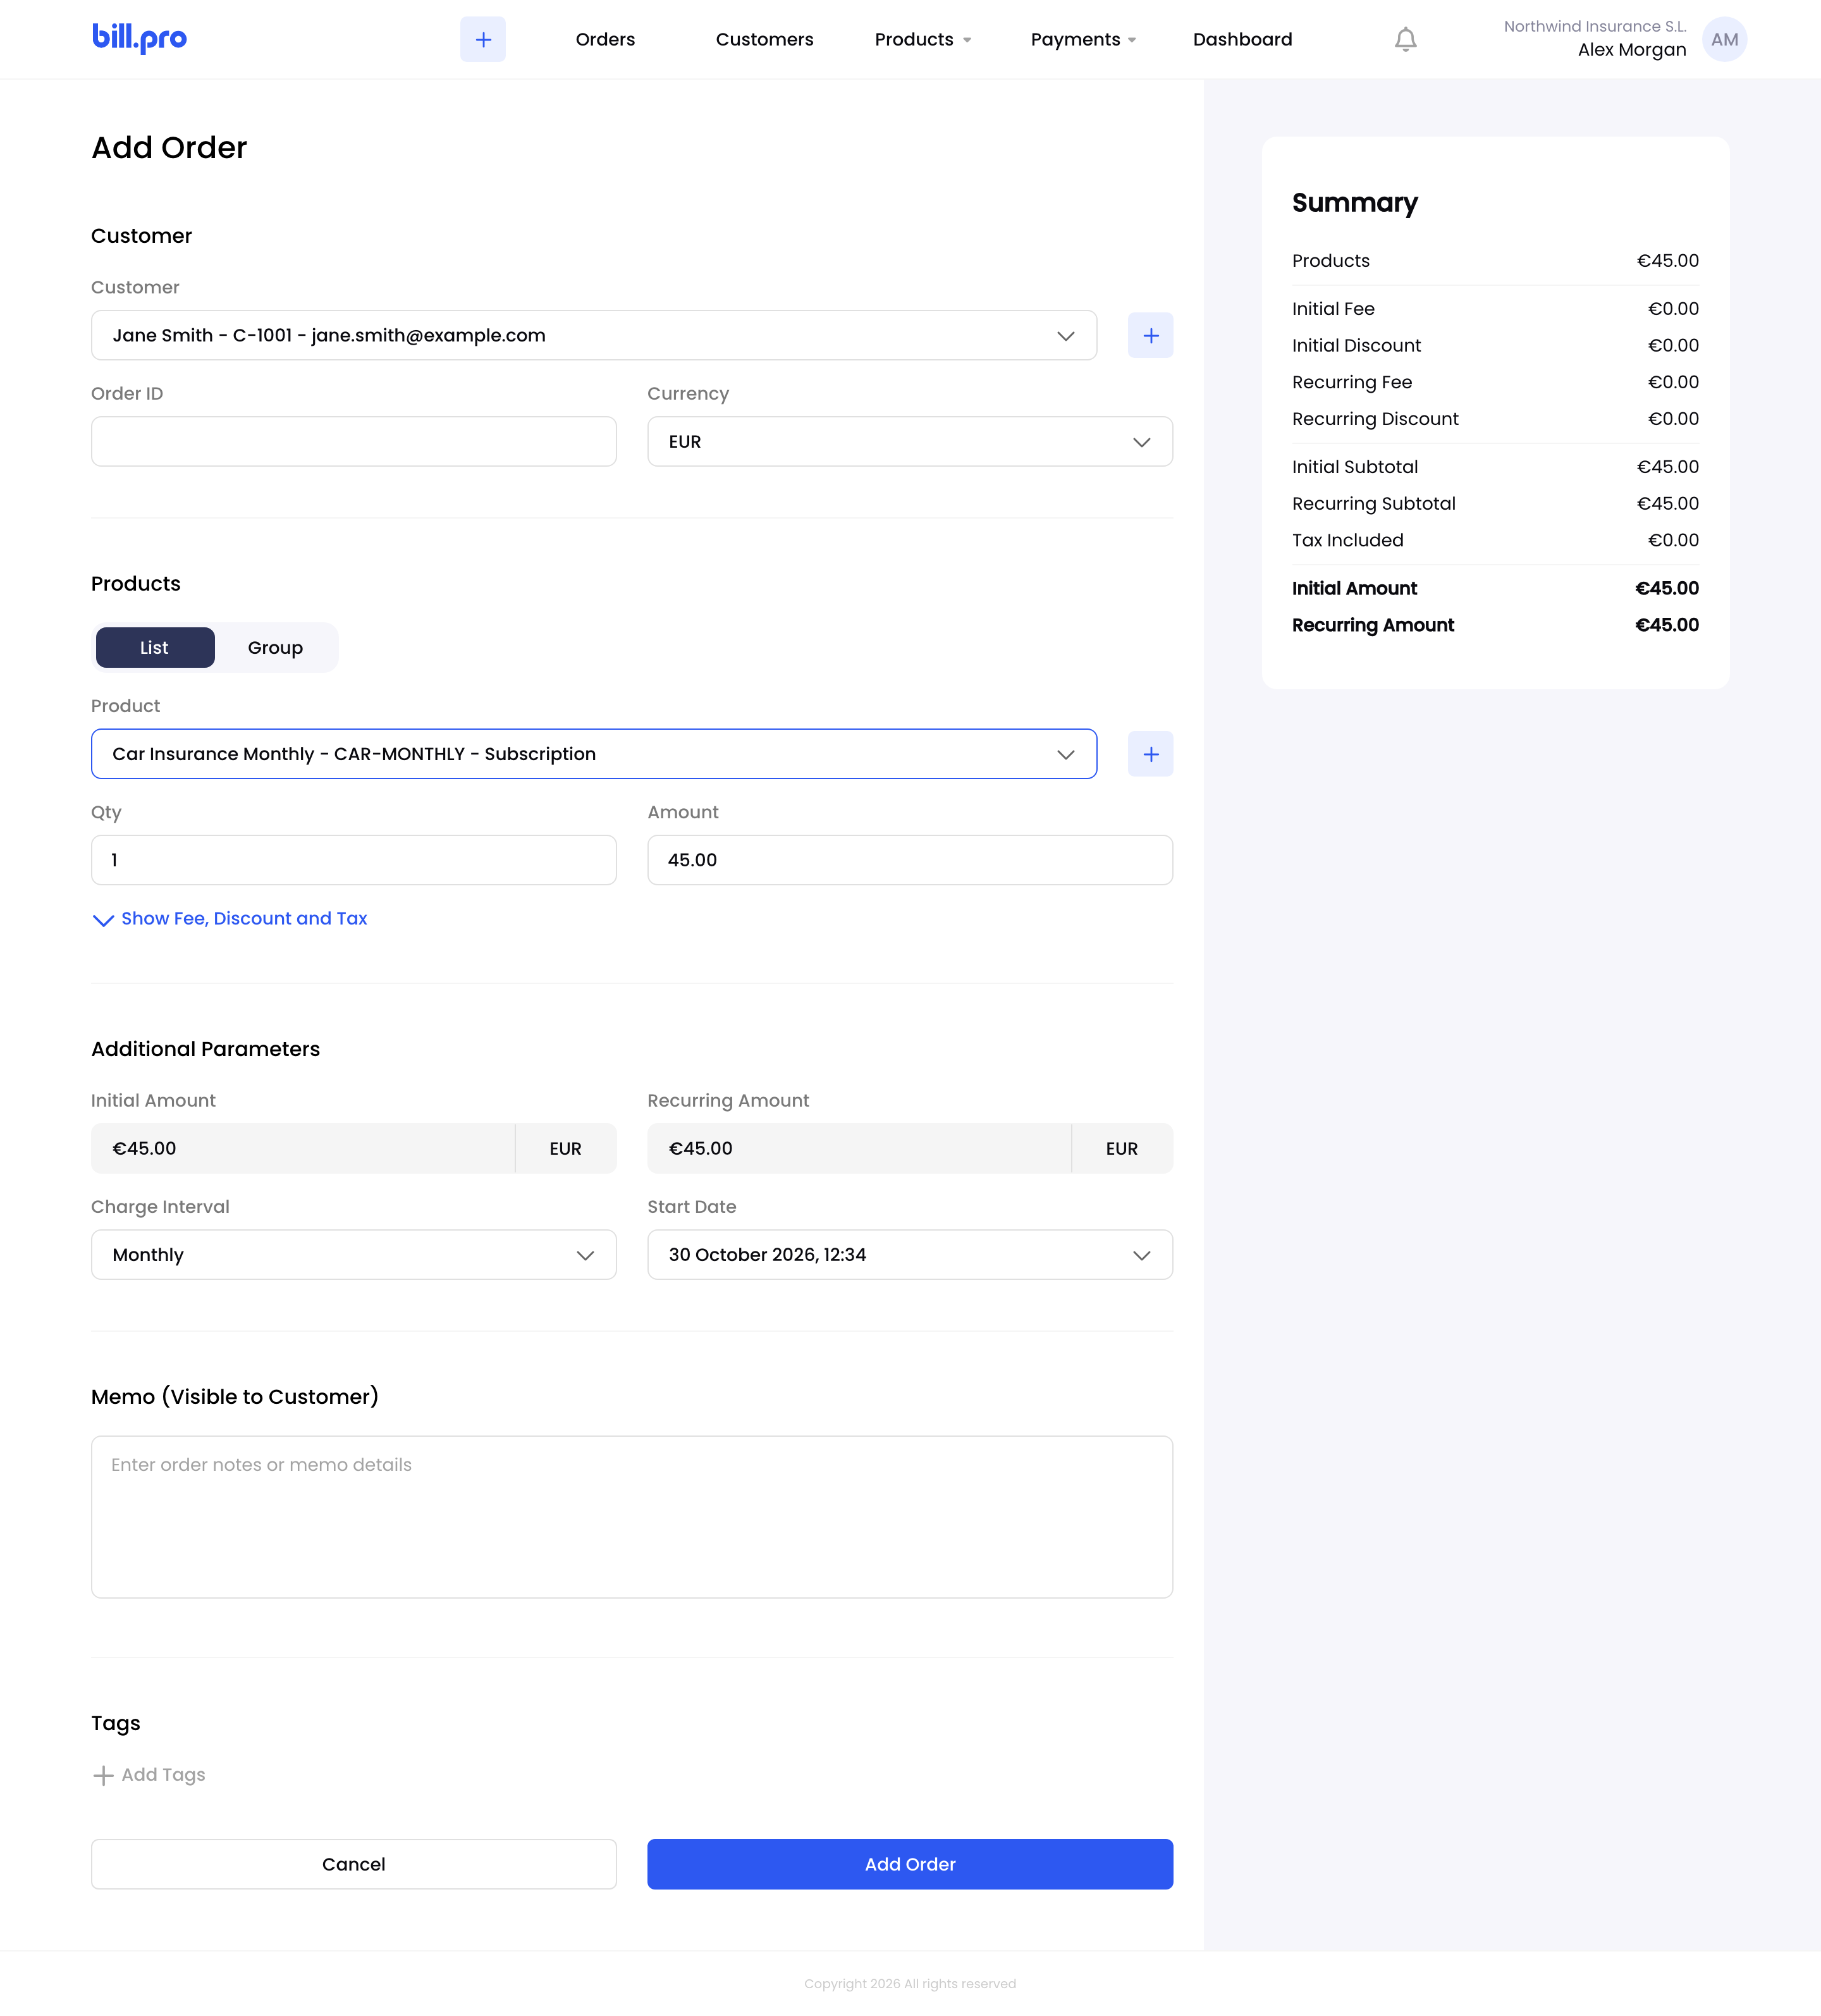Open the Customer dropdown
The image size is (1821, 2016).
(x=594, y=335)
